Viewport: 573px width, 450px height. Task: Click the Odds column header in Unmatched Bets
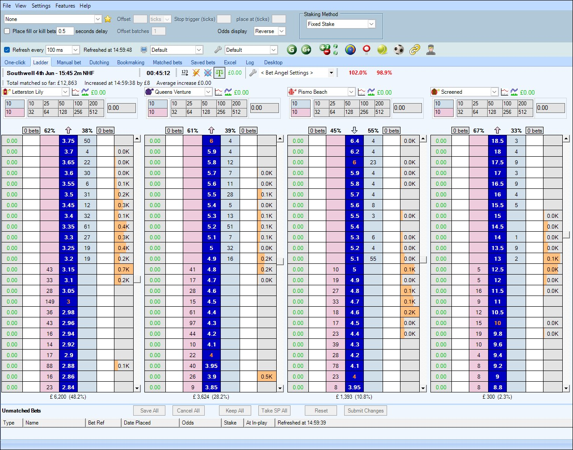[x=200, y=422]
